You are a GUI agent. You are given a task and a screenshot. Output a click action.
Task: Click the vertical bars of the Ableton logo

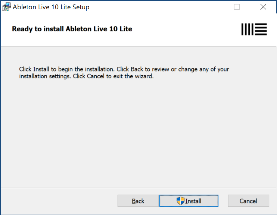point(247,29)
